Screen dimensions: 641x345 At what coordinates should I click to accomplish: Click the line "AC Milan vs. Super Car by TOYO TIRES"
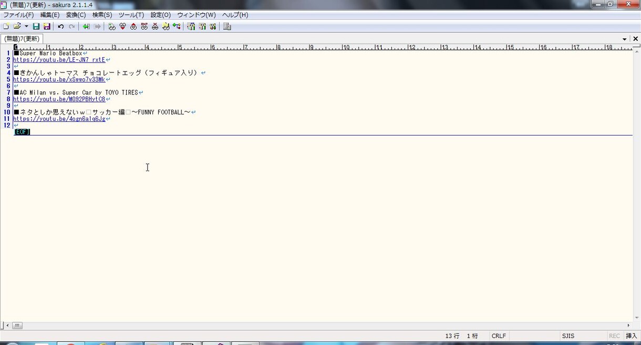tap(79, 92)
